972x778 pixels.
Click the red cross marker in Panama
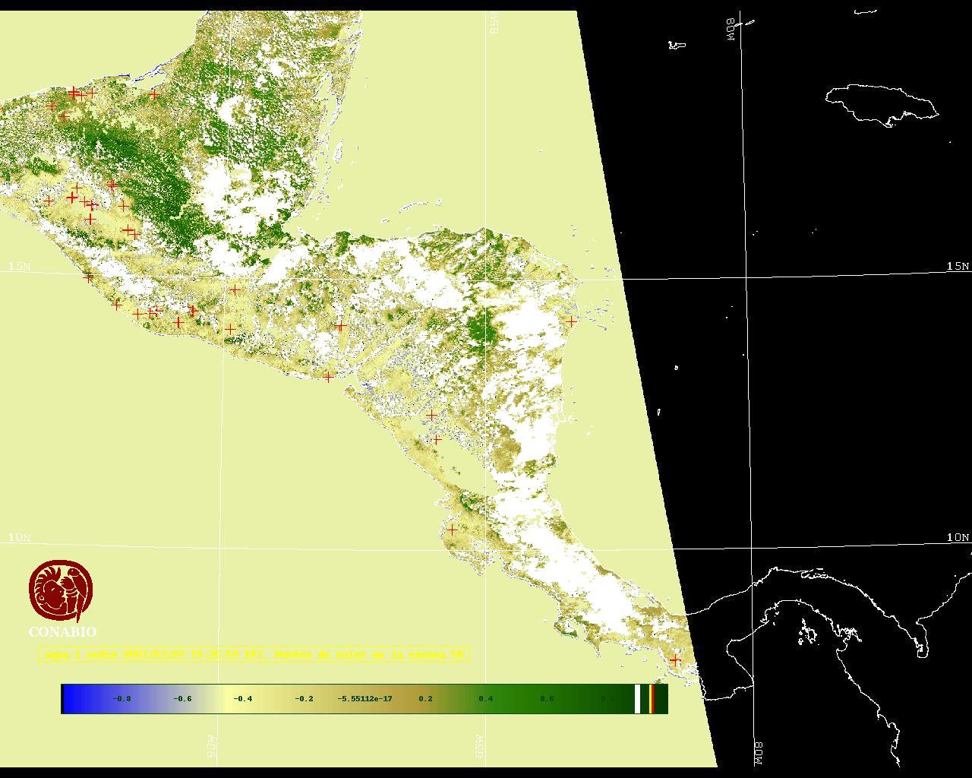point(675,661)
